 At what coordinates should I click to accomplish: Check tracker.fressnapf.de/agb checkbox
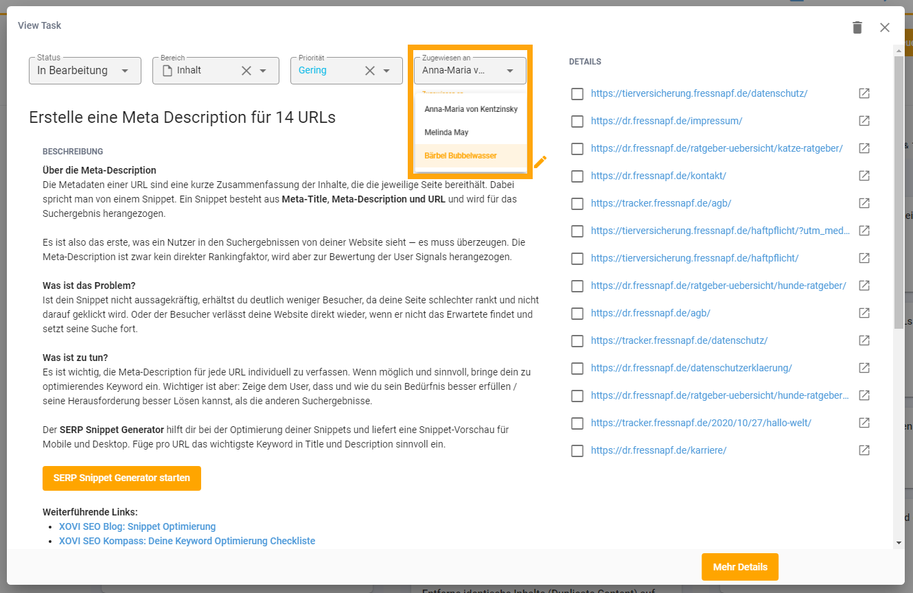pos(577,204)
